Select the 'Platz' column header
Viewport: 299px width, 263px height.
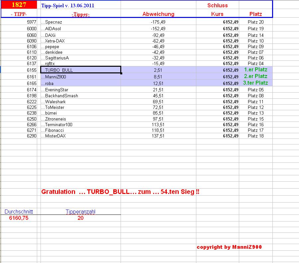[x=255, y=14]
